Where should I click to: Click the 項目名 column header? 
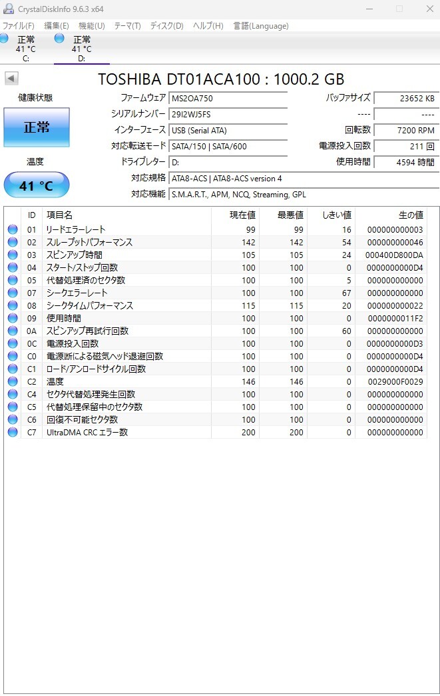click(126, 215)
